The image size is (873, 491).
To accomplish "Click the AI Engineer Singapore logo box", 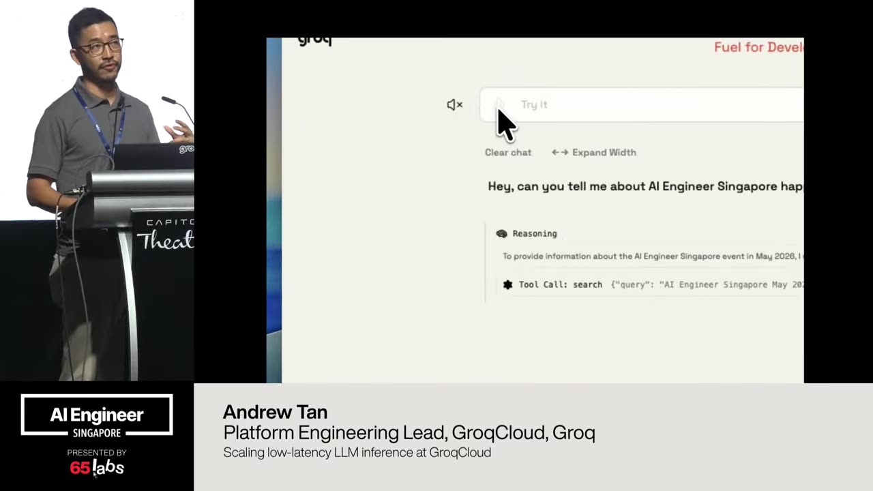I will pyautogui.click(x=97, y=415).
